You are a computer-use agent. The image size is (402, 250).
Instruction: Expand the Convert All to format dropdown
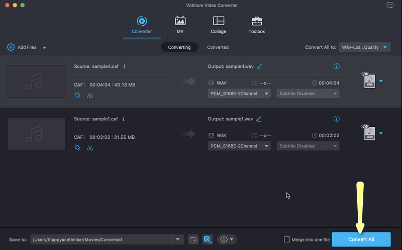click(365, 47)
